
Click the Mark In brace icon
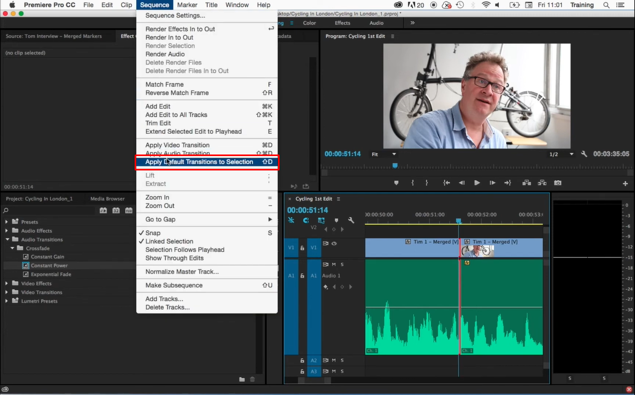pos(412,183)
